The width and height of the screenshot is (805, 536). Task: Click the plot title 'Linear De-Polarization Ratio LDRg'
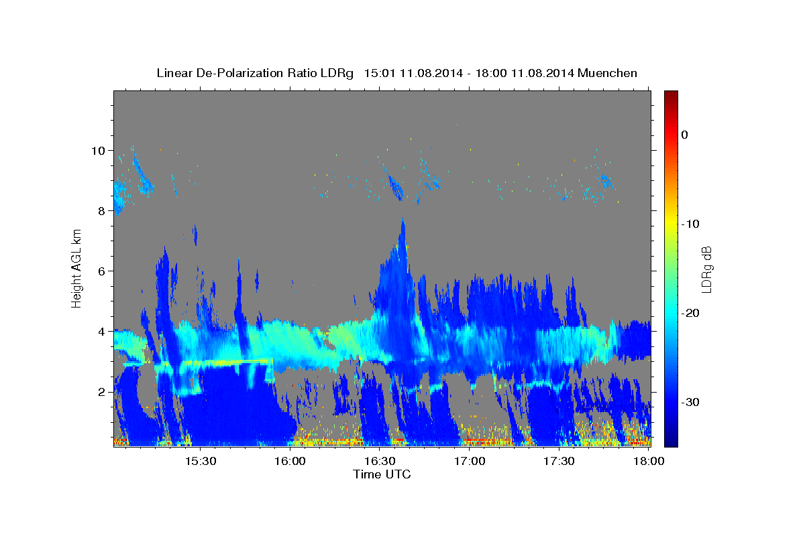click(x=254, y=73)
